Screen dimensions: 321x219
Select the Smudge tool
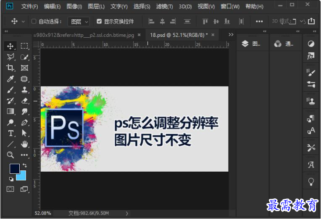click(25, 111)
